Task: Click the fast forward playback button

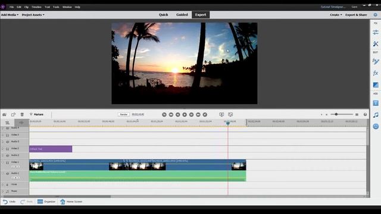Action: tap(198, 115)
